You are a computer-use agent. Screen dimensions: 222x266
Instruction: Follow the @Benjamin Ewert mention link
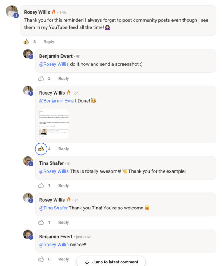click(x=58, y=101)
